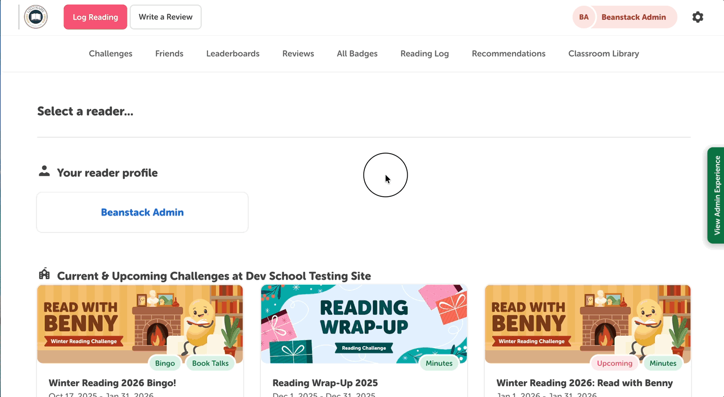Select the Beanstack Admin reader profile
Screen dimensions: 724x397
tap(142, 213)
